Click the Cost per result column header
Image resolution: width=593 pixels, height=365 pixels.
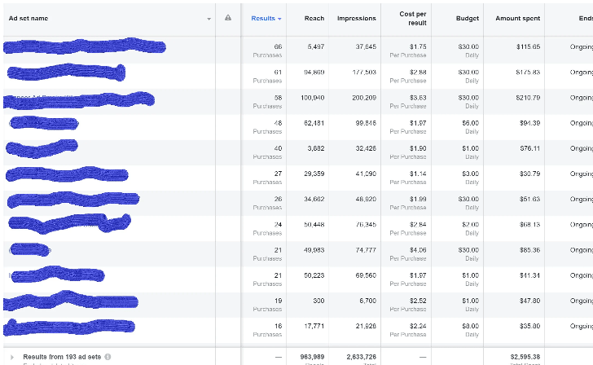412,18
